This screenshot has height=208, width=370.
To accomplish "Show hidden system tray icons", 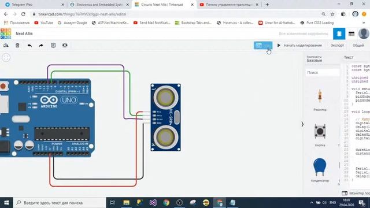I will click(312, 203).
